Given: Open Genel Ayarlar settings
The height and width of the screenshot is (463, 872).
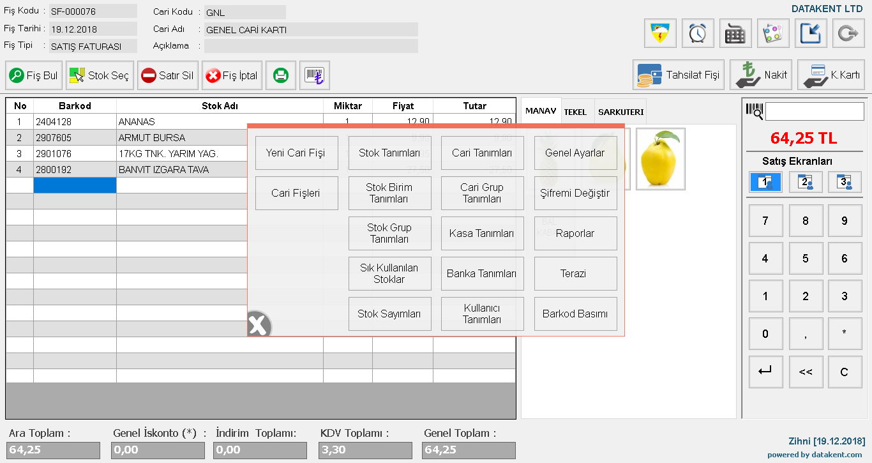Looking at the screenshot, I should (x=575, y=153).
